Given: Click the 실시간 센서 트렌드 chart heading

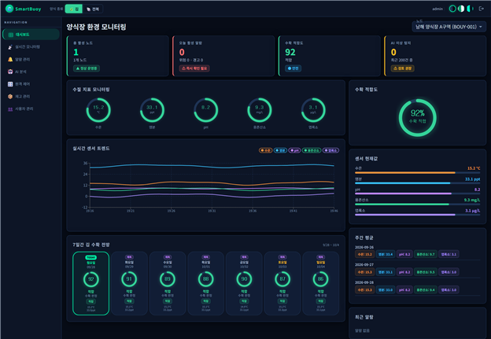Looking at the screenshot, I should tap(91, 149).
